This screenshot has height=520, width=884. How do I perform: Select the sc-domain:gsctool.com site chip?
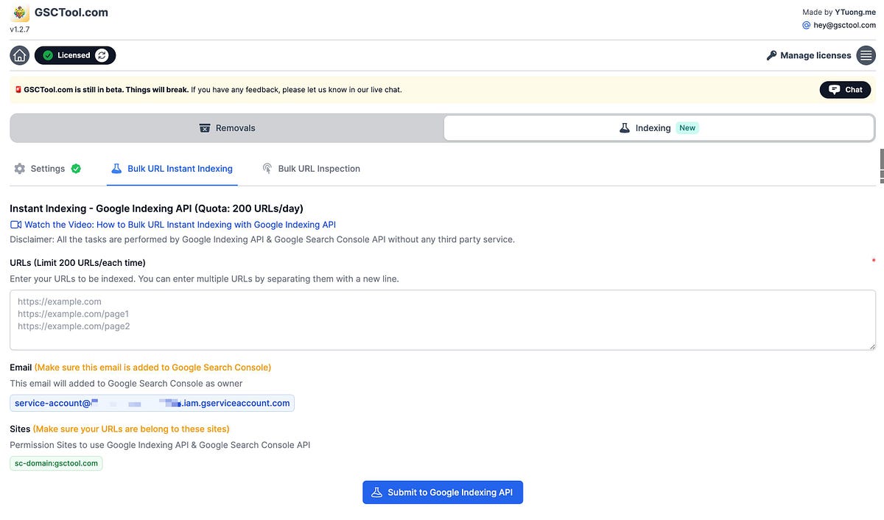click(x=56, y=463)
